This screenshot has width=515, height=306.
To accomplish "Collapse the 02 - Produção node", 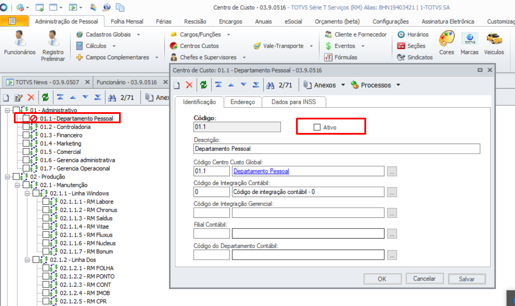I will pyautogui.click(x=7, y=177).
